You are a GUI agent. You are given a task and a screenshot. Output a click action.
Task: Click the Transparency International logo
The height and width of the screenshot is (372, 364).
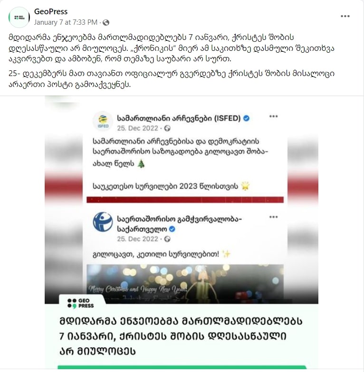coord(103,222)
